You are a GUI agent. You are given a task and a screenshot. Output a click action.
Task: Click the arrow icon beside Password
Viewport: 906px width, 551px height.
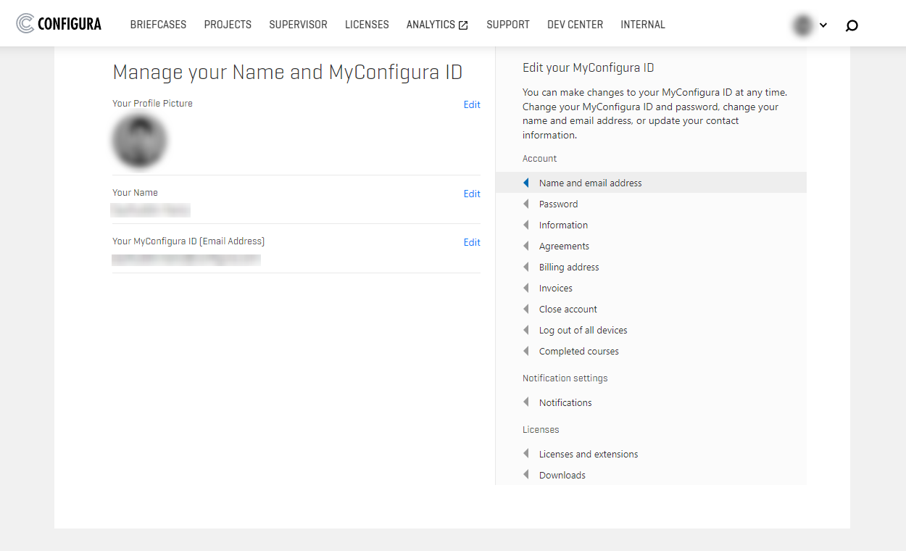coord(525,204)
